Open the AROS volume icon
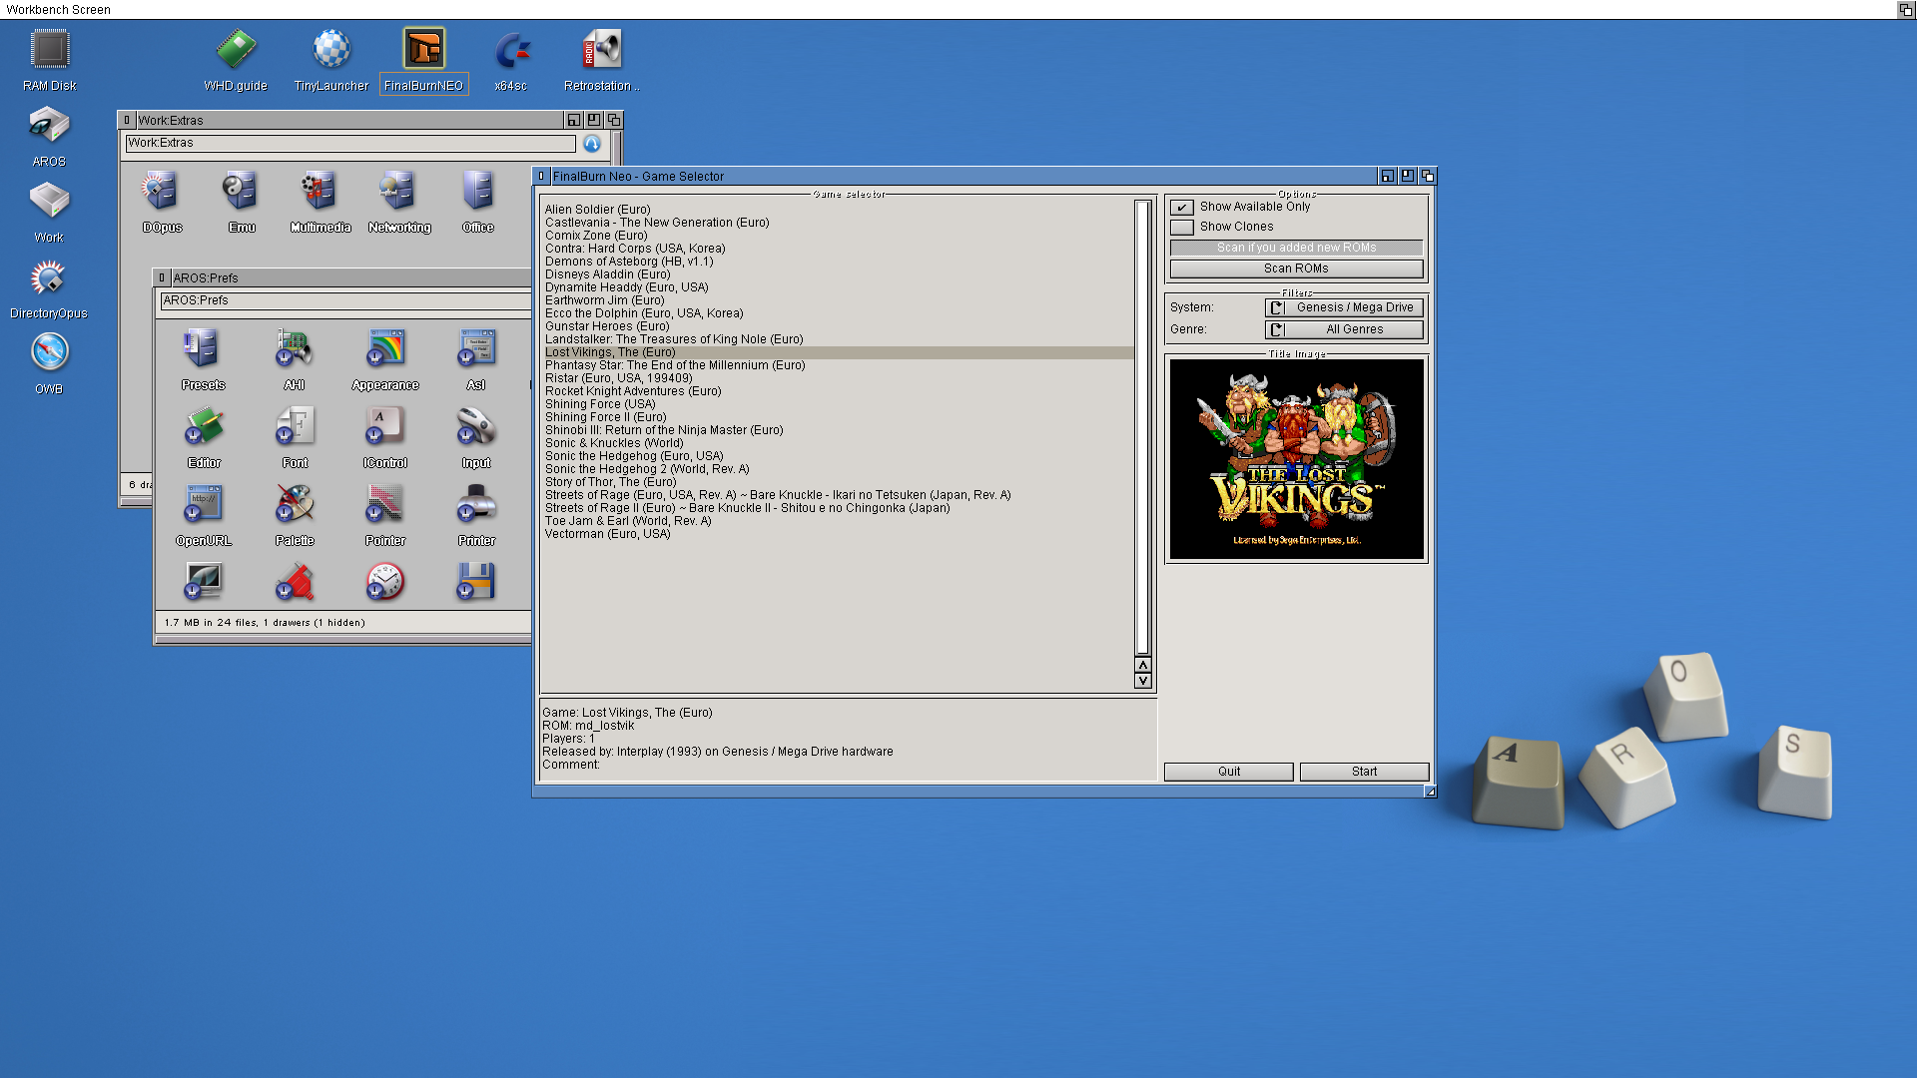Image resolution: width=1917 pixels, height=1078 pixels. [49, 137]
